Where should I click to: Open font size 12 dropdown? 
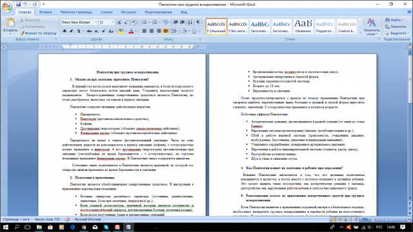[x=113, y=23]
